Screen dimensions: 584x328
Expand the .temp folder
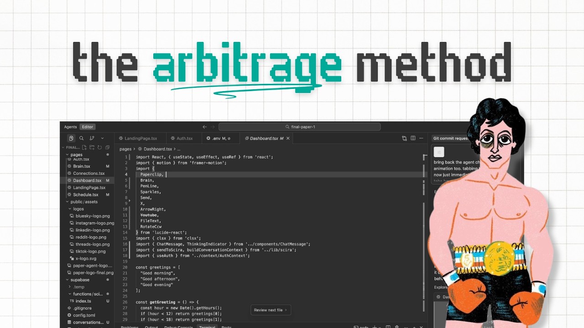[87, 287]
